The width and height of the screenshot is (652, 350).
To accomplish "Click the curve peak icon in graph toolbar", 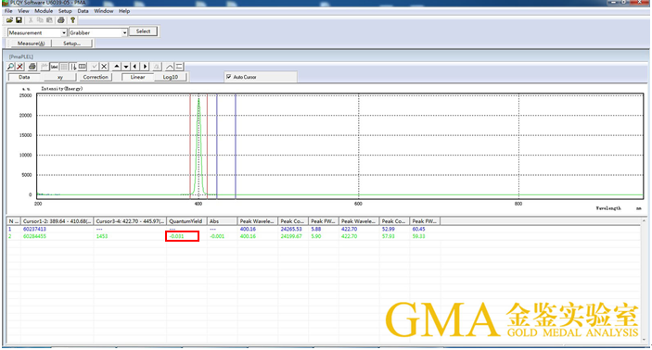I will [x=169, y=67].
